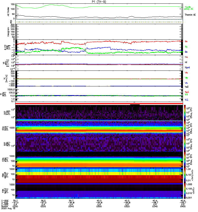
Task: Select the black Te parallel legend label
Action: tap(187, 87)
